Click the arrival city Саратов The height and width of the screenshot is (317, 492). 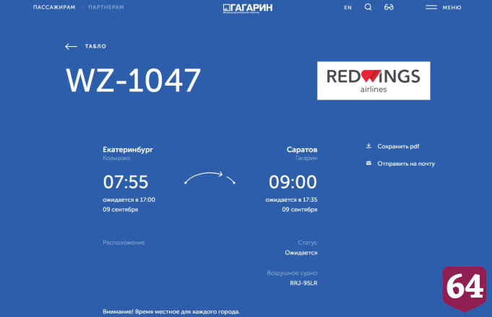pyautogui.click(x=302, y=150)
